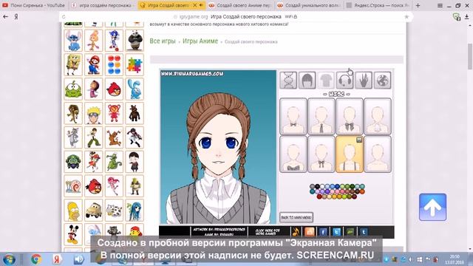The image size is (473, 266).
Task: Select the white jabot misc option
Action: 378,117
